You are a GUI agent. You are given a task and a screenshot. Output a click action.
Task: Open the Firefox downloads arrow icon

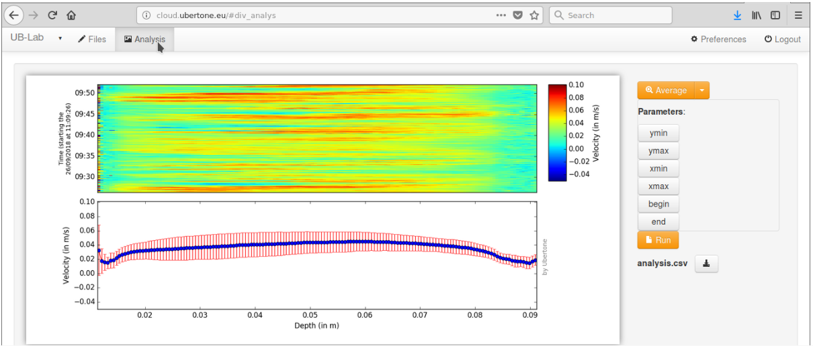(737, 15)
